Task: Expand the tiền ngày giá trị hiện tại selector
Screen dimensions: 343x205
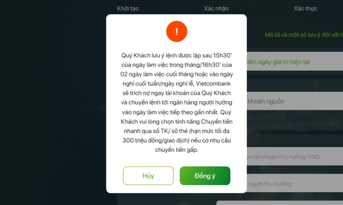Action: pyautogui.click(x=295, y=61)
